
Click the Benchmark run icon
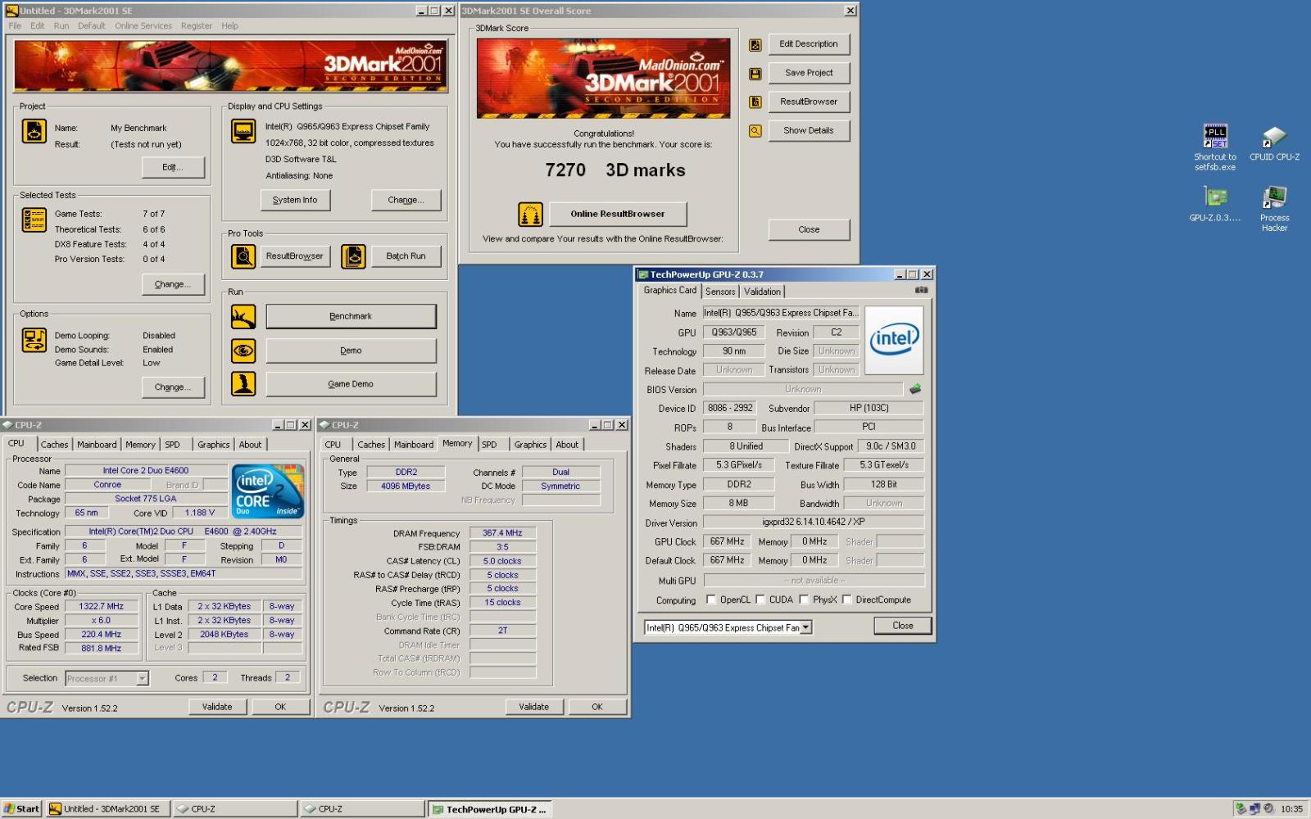click(243, 317)
